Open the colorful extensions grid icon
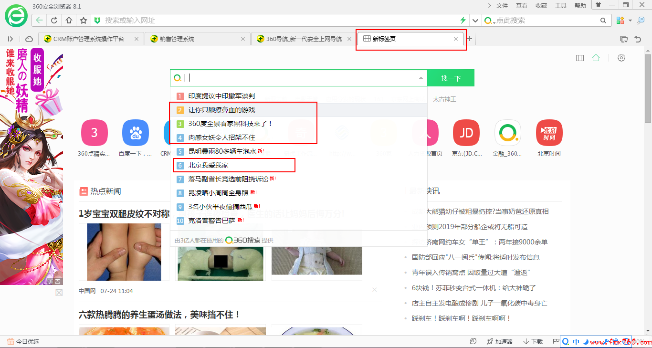The width and height of the screenshot is (652, 348). tap(620, 21)
